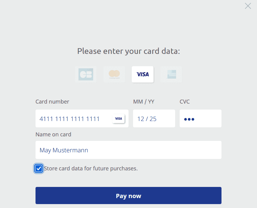Click the 'Store card data for future purchases' label
The width and height of the screenshot is (257, 208).
pos(91,169)
